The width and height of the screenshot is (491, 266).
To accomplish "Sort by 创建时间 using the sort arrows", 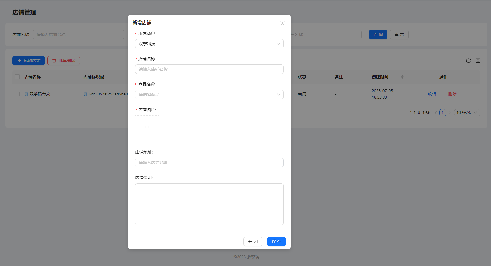I will pyautogui.click(x=402, y=77).
